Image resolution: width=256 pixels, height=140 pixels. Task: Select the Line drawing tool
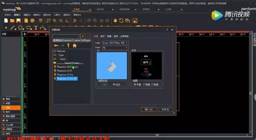[x=13, y=28]
